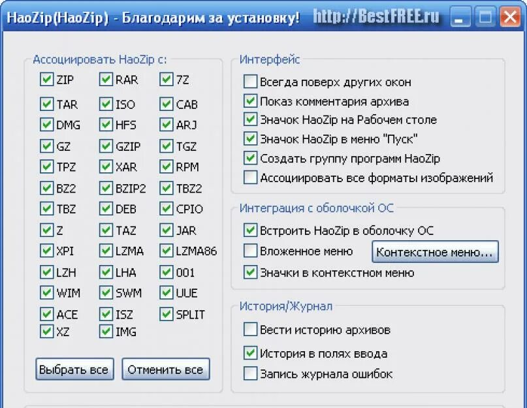
Task: Uncheck the XAR format checkbox
Action: click(x=106, y=166)
